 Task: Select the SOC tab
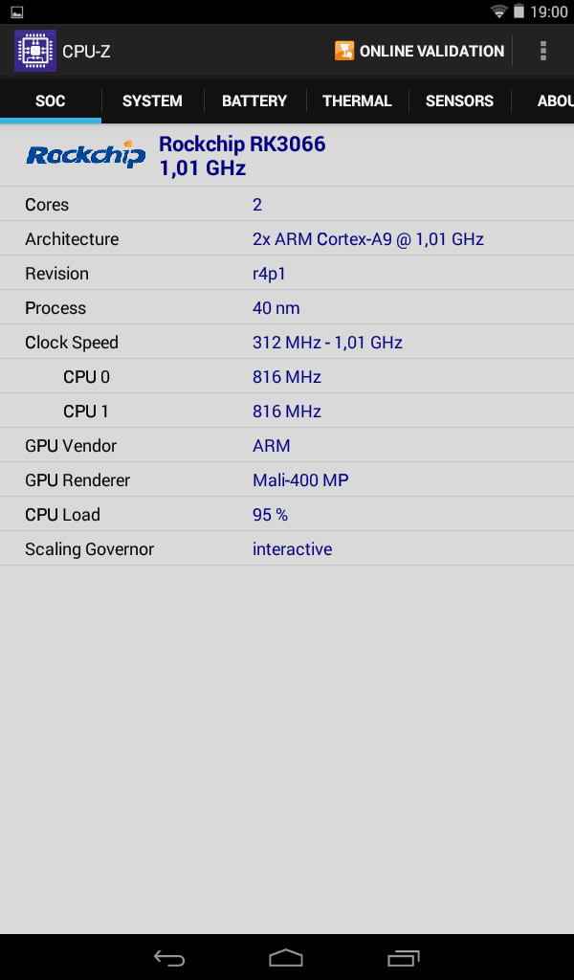[x=51, y=100]
